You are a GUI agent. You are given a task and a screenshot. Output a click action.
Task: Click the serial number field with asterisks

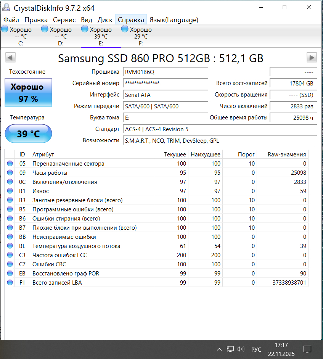tap(166, 83)
